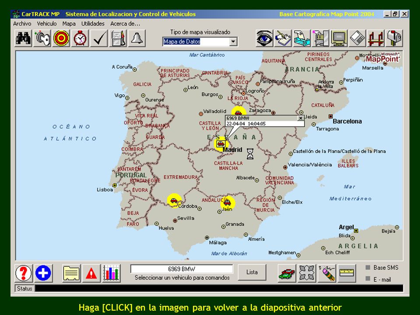Click the red and green cars icon
Image resolution: width=420 pixels, height=315 pixels.
tap(287, 273)
